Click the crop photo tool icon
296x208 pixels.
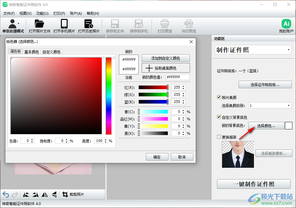click(65, 194)
